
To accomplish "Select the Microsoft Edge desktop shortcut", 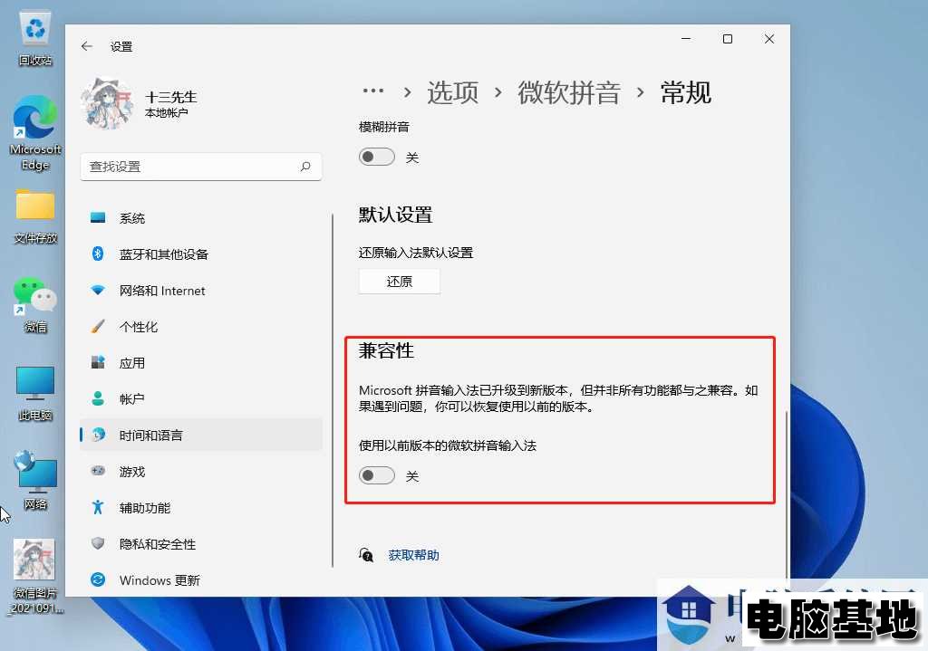I will (x=35, y=132).
